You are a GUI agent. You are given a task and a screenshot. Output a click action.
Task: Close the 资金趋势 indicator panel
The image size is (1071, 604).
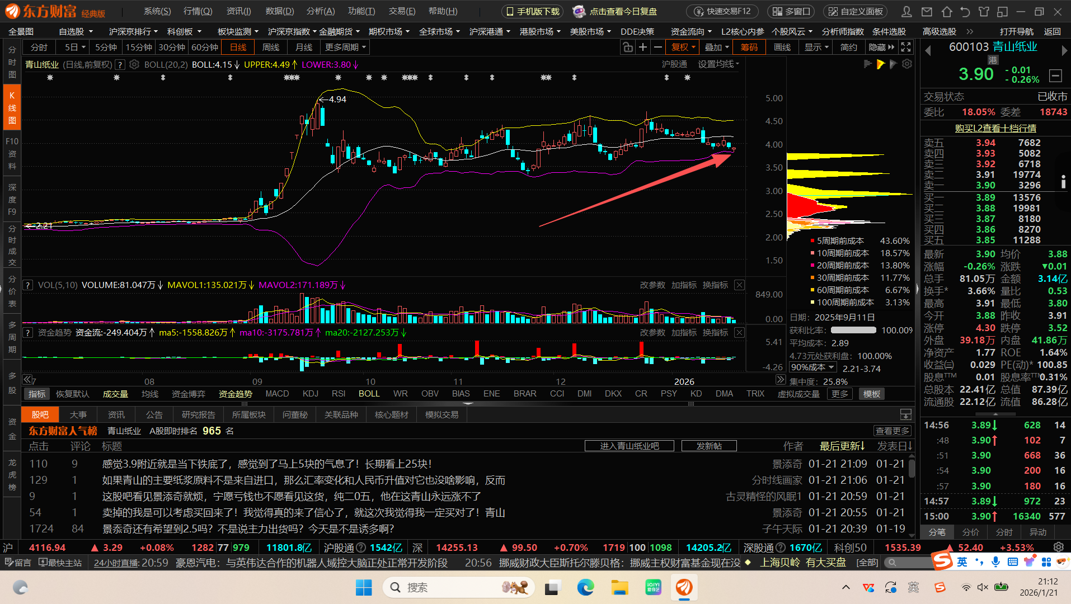tap(739, 332)
